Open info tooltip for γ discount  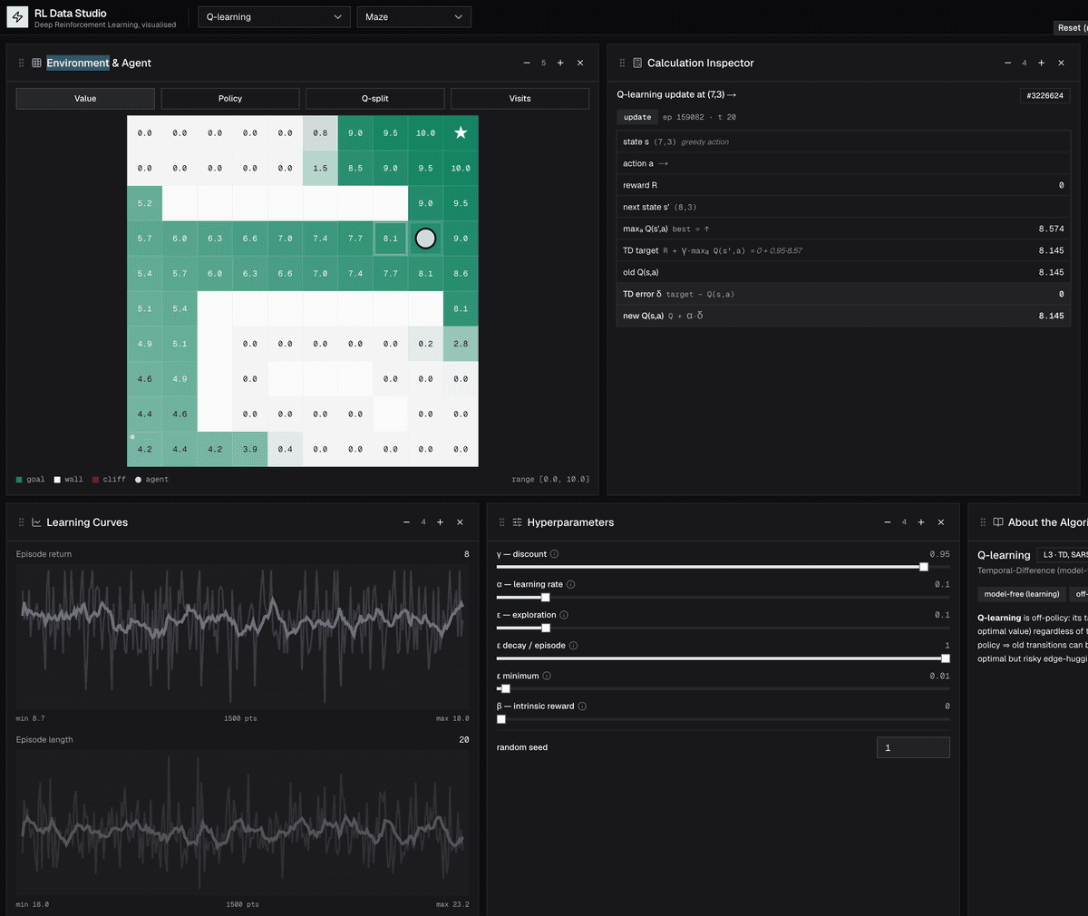coord(555,554)
